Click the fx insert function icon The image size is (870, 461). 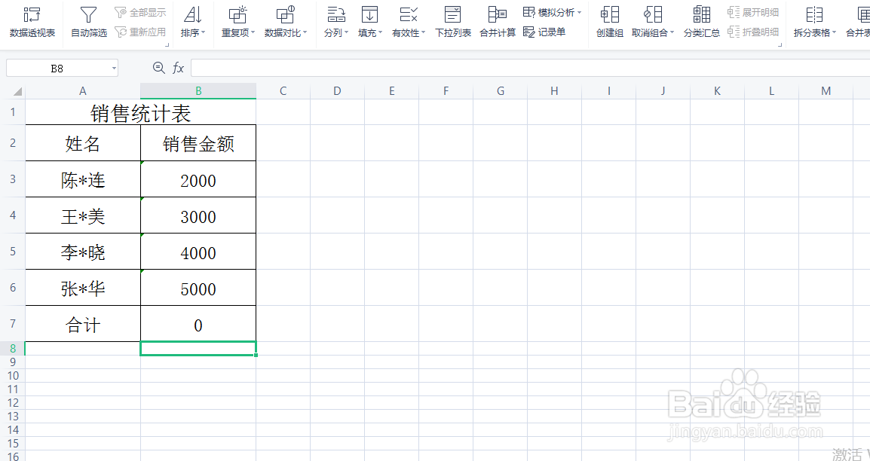coord(178,68)
